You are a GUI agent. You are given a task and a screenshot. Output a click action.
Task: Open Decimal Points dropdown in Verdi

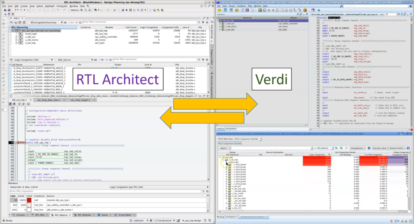click(x=397, y=148)
